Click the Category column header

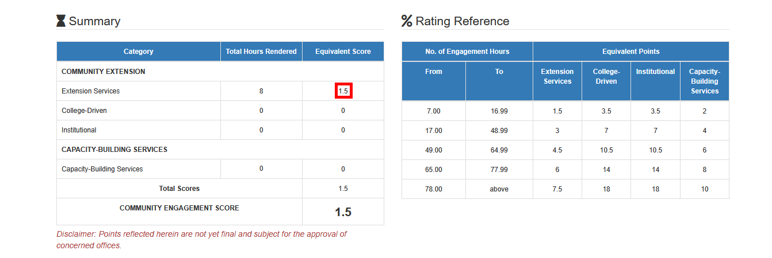139,52
